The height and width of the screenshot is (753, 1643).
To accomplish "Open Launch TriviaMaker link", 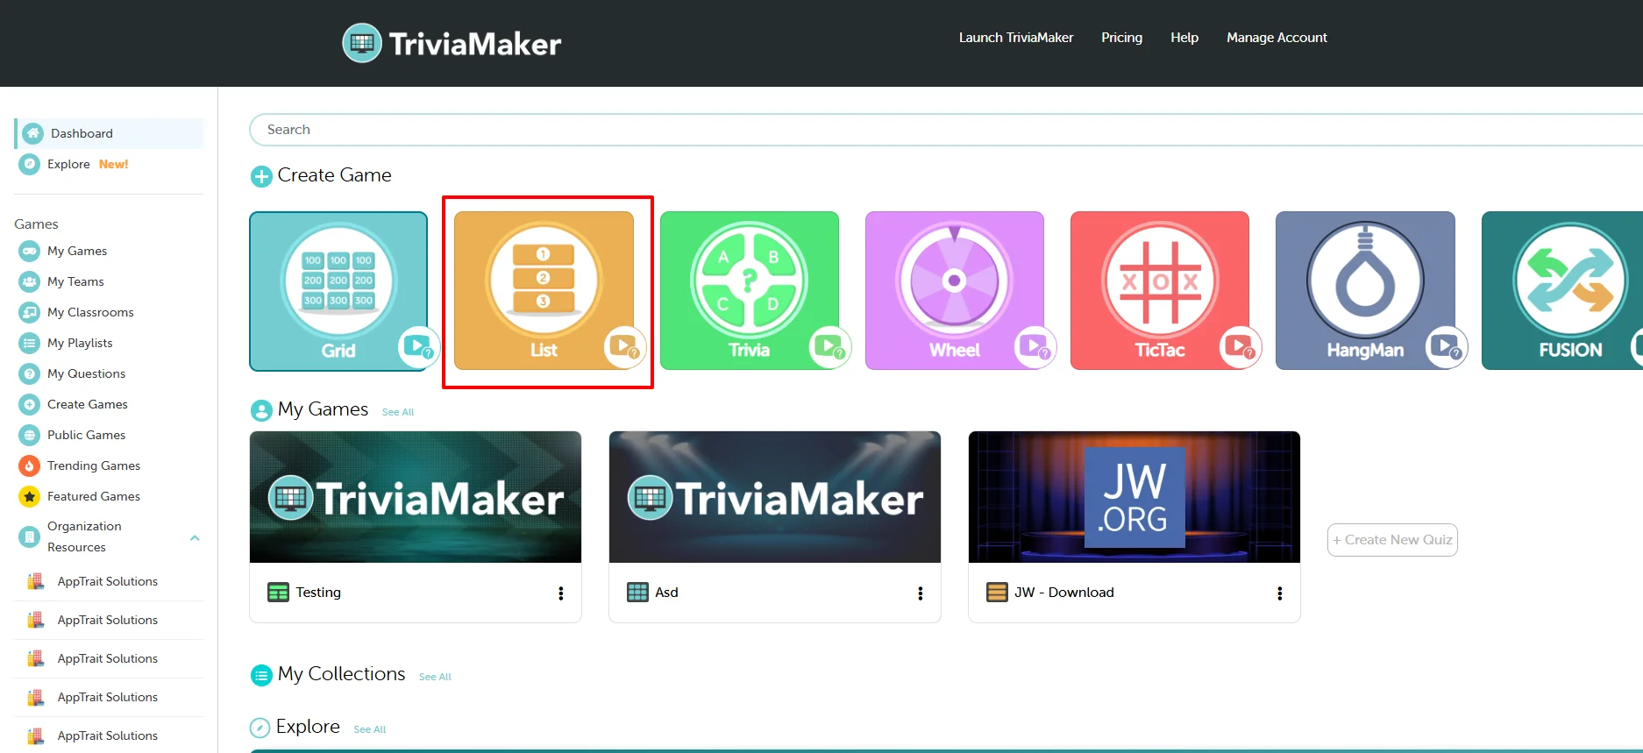I will pyautogui.click(x=1015, y=38).
